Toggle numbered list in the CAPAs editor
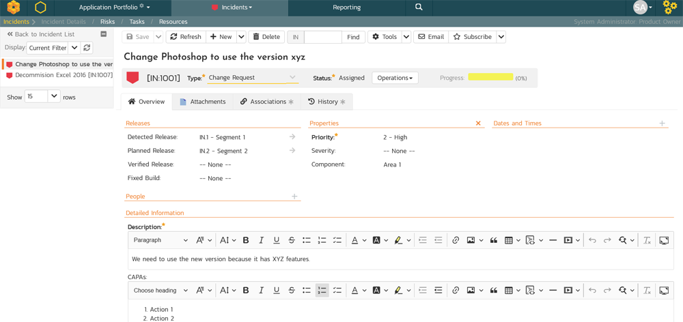The image size is (683, 322). [322, 290]
